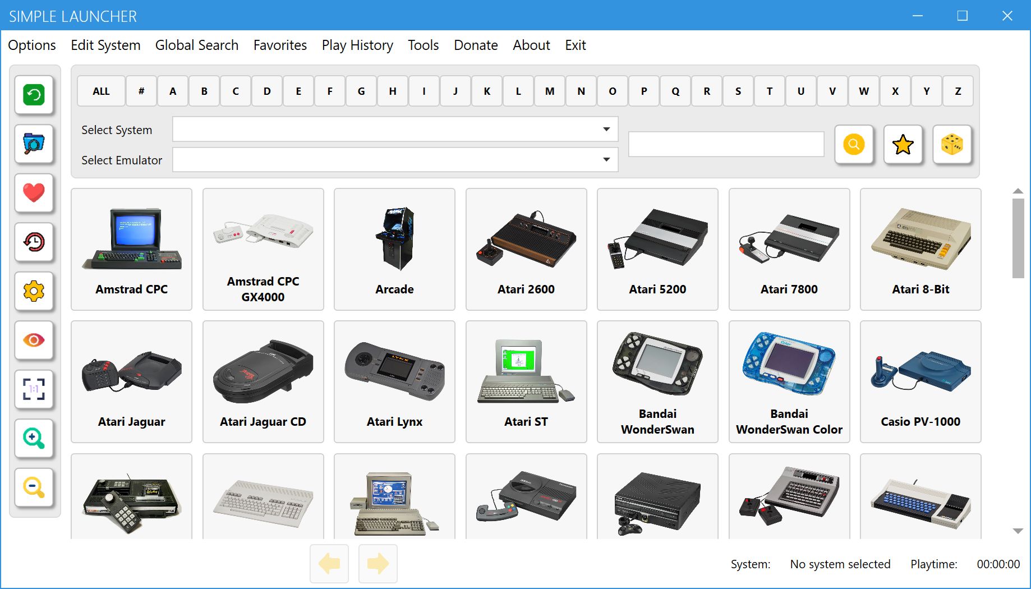Select the Atari Lynx system thumbnail
1031x589 pixels.
pyautogui.click(x=394, y=381)
